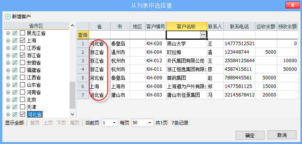Check the 江苏省 checkbox

pos(23,48)
